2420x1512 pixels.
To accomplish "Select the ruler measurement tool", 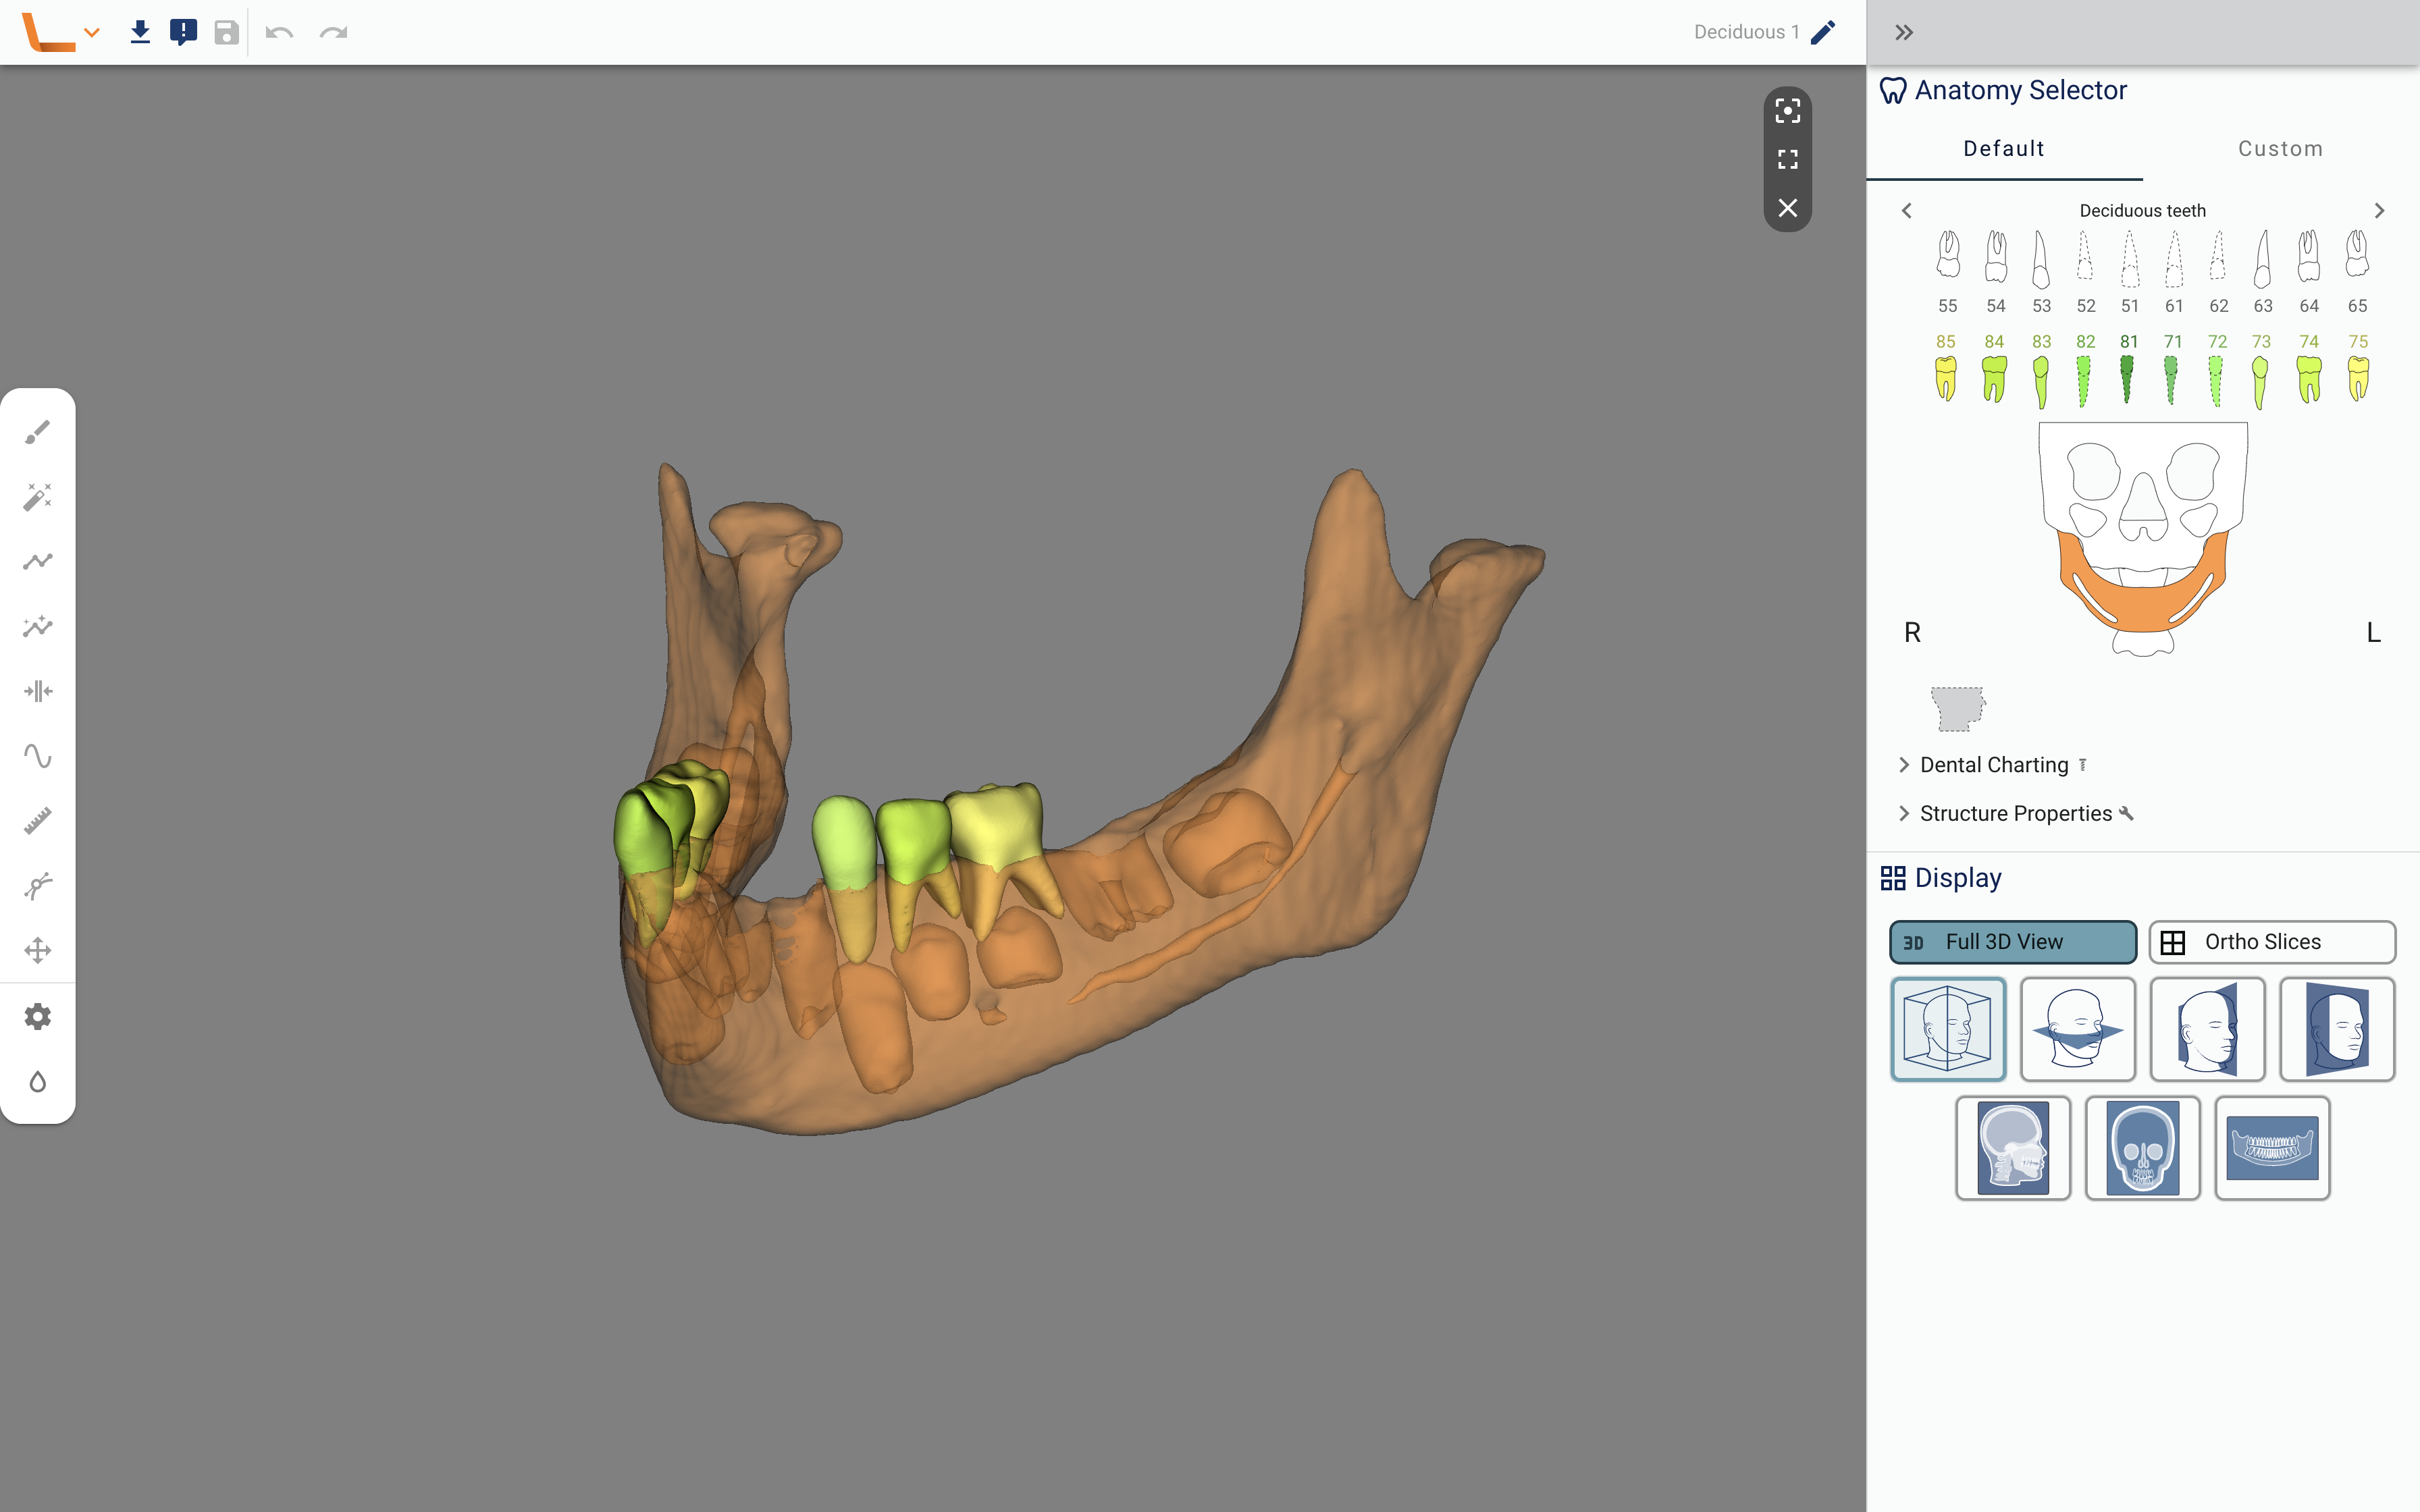I will 38,821.
